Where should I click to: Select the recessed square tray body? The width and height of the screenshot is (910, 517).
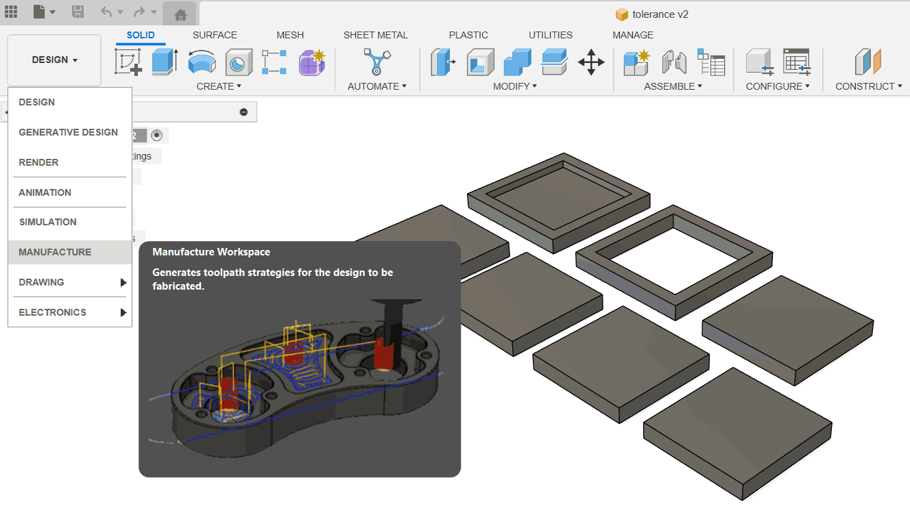click(560, 203)
